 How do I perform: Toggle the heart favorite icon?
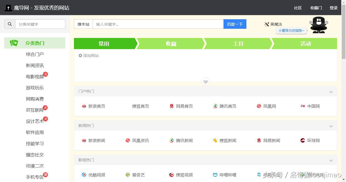point(205,82)
